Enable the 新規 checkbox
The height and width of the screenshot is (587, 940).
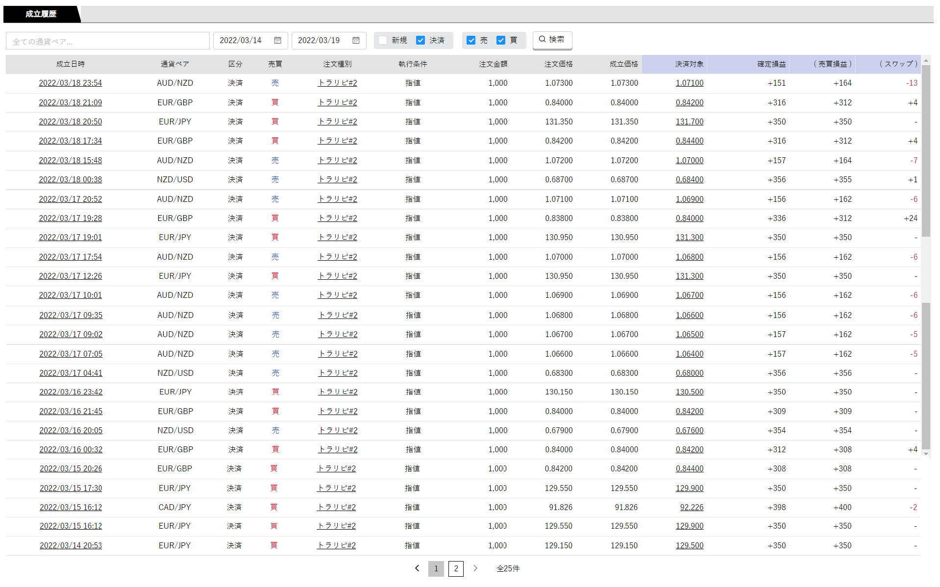(x=383, y=40)
